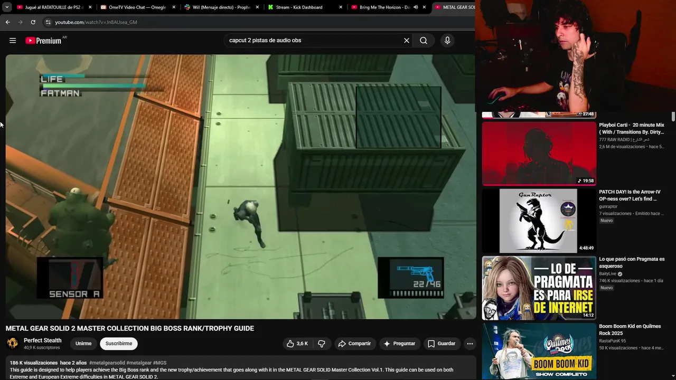Open site information icon in address bar
Screen dimensions: 676x380
(x=48, y=22)
